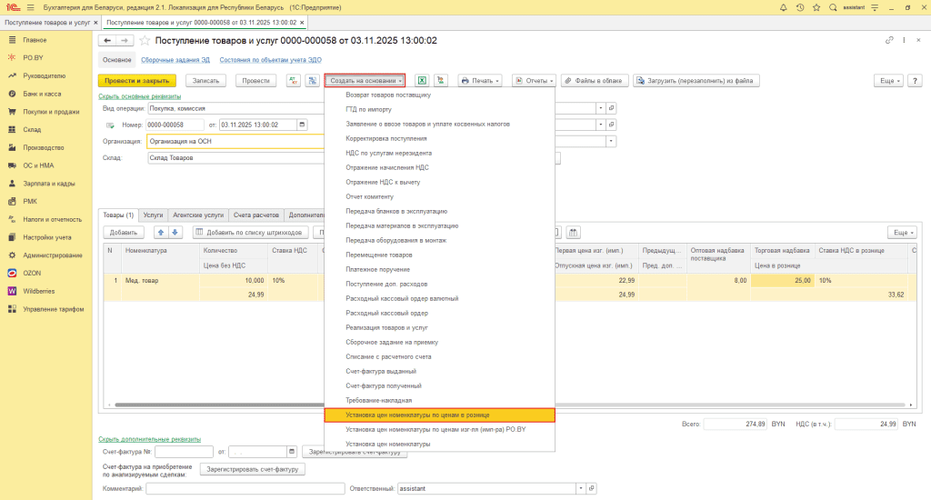Screen dimensions: 931x500
Task: Click the Дт/Кт postings icon in toolbar
Action: point(294,80)
